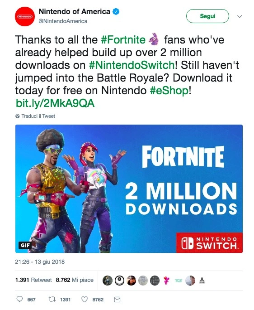
Task: Click the Atari logo liker avatar
Action: point(202,281)
